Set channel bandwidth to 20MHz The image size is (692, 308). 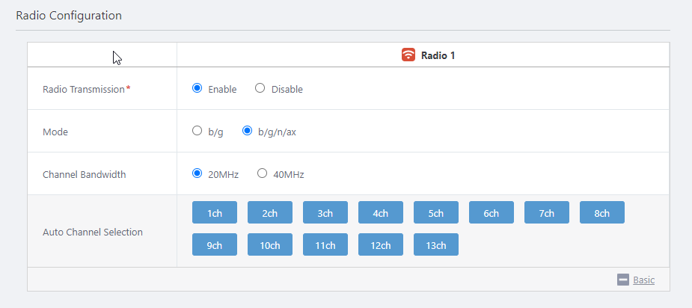pos(198,173)
